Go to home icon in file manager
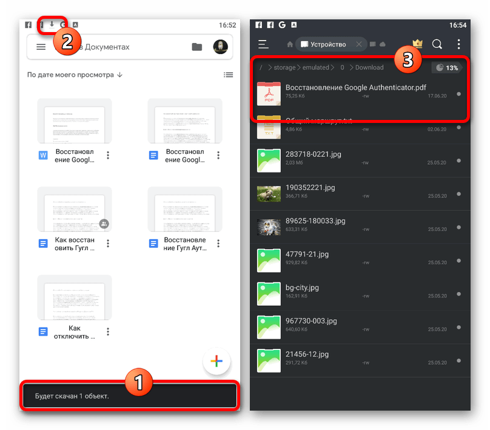This screenshot has height=430, width=490. (290, 44)
